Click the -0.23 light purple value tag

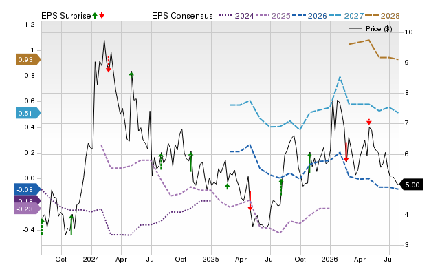(x=27, y=209)
